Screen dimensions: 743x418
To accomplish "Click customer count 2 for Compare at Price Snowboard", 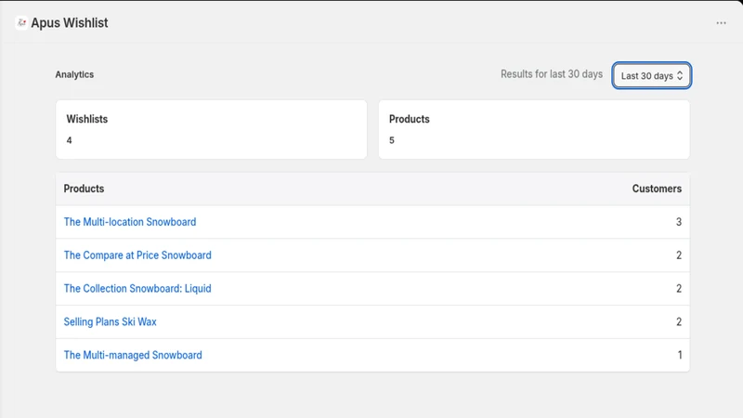I will (x=679, y=255).
